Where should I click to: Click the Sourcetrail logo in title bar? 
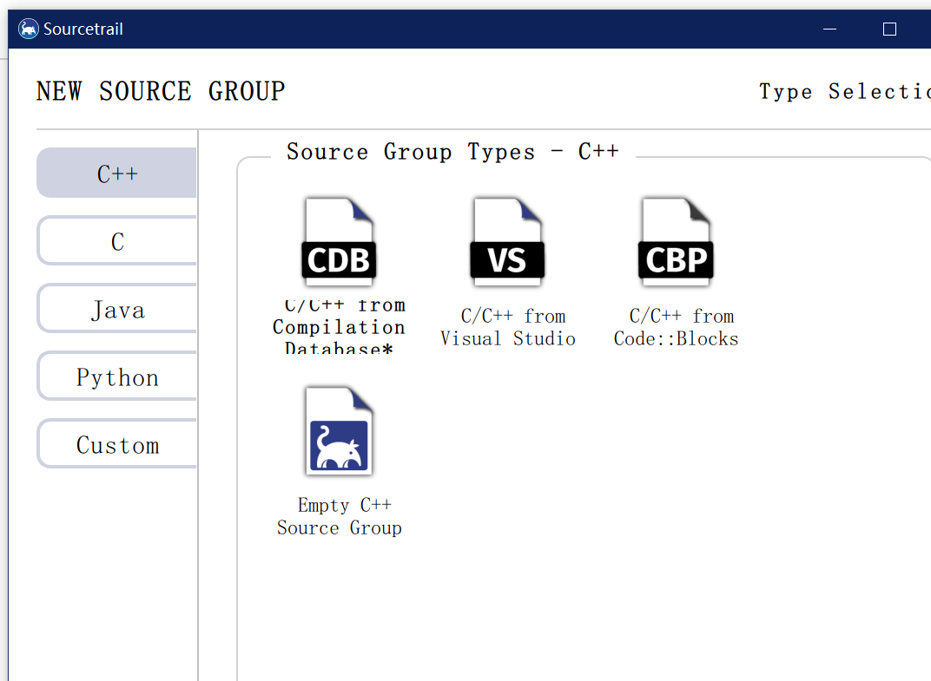[28, 29]
